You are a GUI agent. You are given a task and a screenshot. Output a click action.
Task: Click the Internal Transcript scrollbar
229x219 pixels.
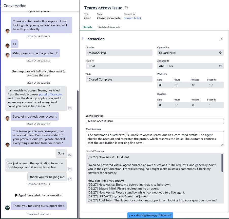coord(222,163)
